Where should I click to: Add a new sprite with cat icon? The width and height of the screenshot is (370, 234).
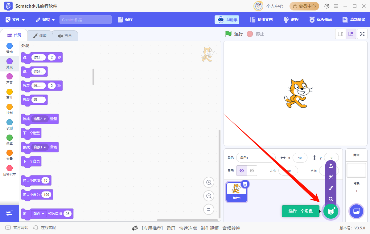(x=331, y=211)
